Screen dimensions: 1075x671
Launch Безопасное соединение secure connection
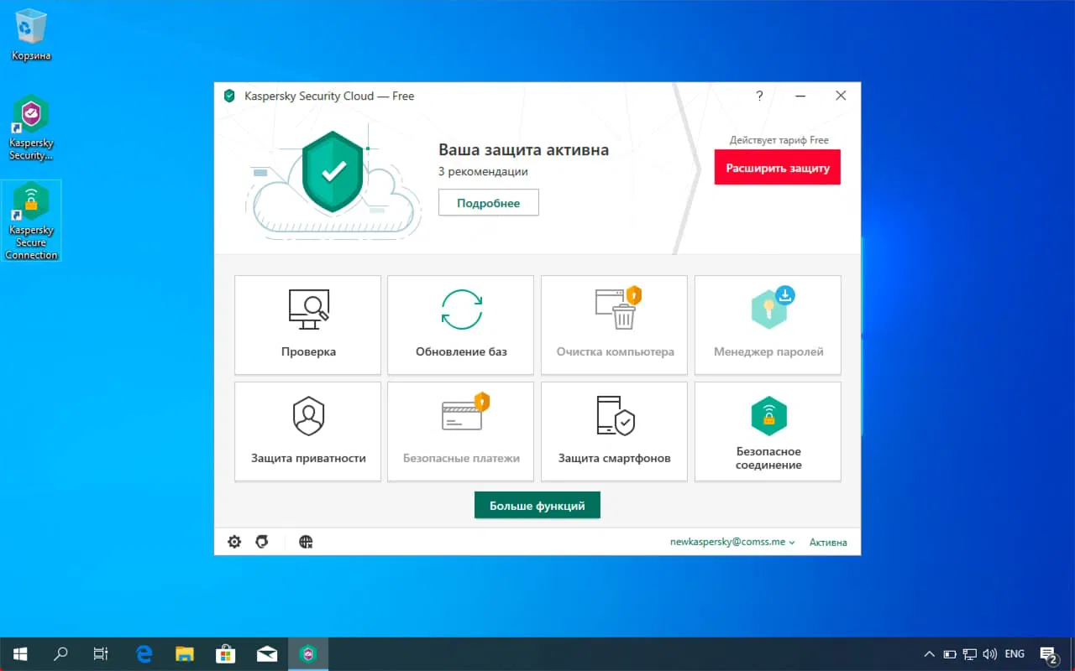(x=767, y=431)
